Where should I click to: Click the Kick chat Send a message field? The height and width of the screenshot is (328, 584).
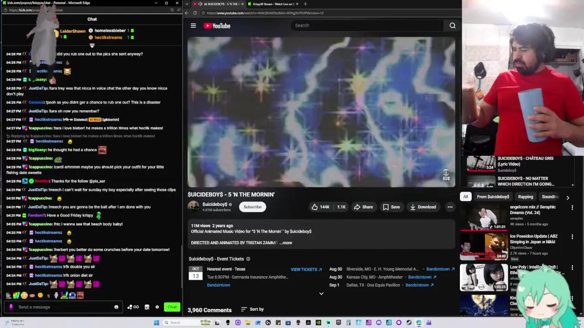tap(64, 307)
